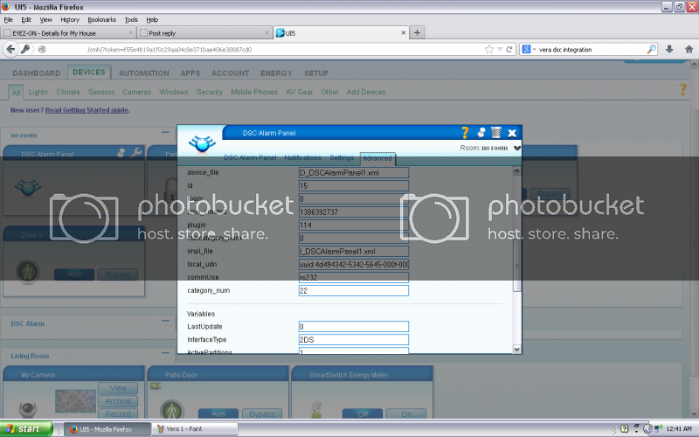
Task: Click search magnifier in search box
Action: point(651,49)
